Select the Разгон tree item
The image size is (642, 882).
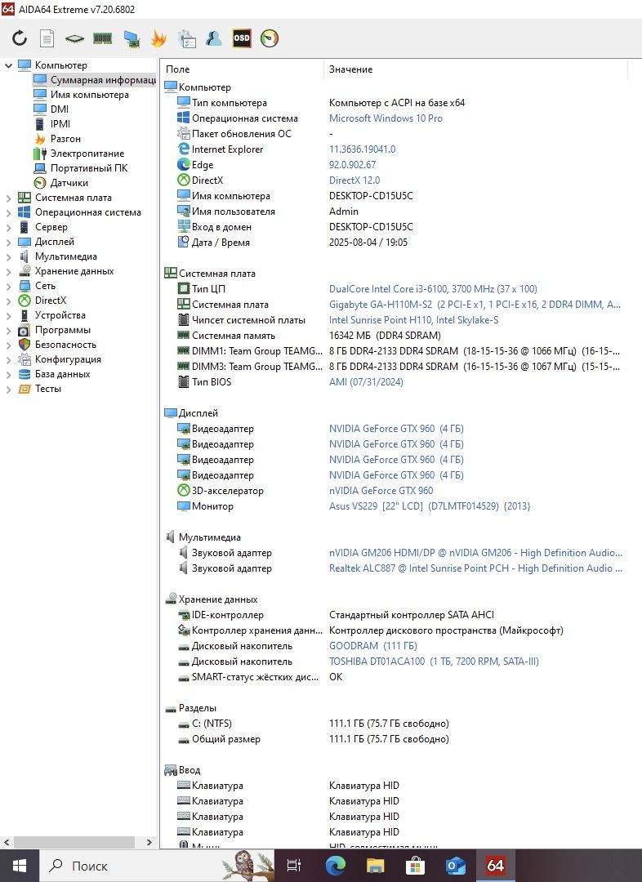tap(65, 138)
